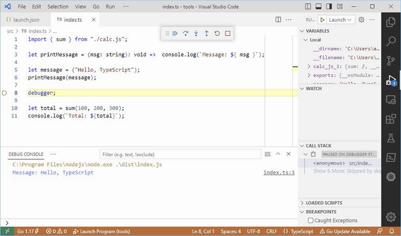Open the Testing flask view

[x=391, y=138]
